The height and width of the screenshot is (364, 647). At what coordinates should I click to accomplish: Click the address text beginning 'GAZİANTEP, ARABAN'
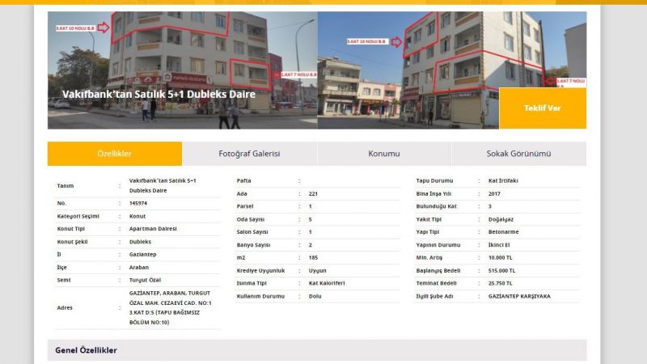(171, 307)
